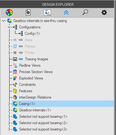Click the InterDesign Relations icon

click(15, 97)
